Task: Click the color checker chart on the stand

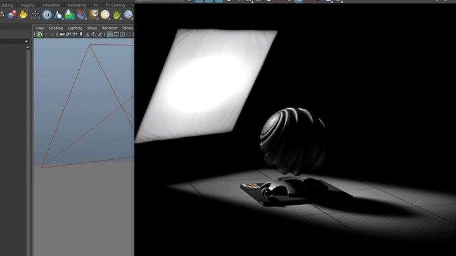Action: click(x=251, y=186)
